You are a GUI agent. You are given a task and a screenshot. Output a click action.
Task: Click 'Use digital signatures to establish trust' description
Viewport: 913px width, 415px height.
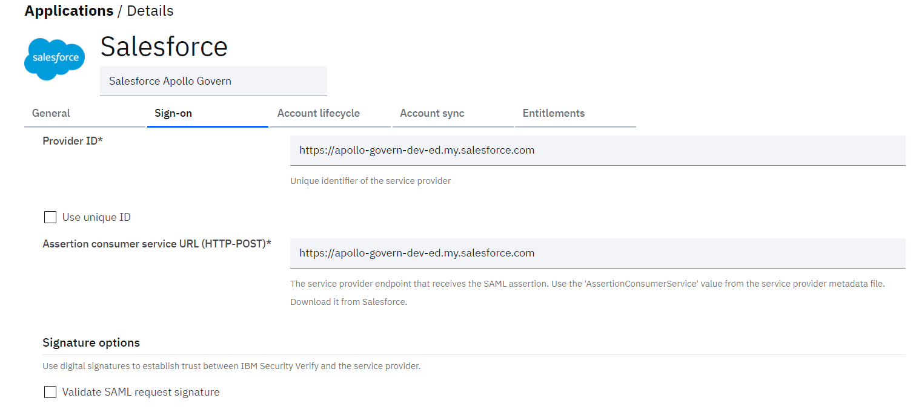[231, 366]
